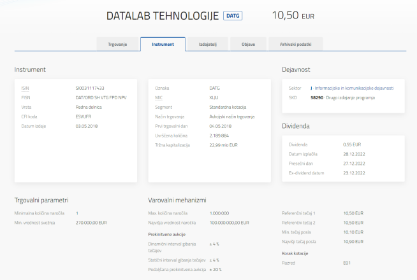Viewport: 417px width, 280px height.
Task: Click the Datum izplačila value 28.12.2022
Action: tap(354, 154)
